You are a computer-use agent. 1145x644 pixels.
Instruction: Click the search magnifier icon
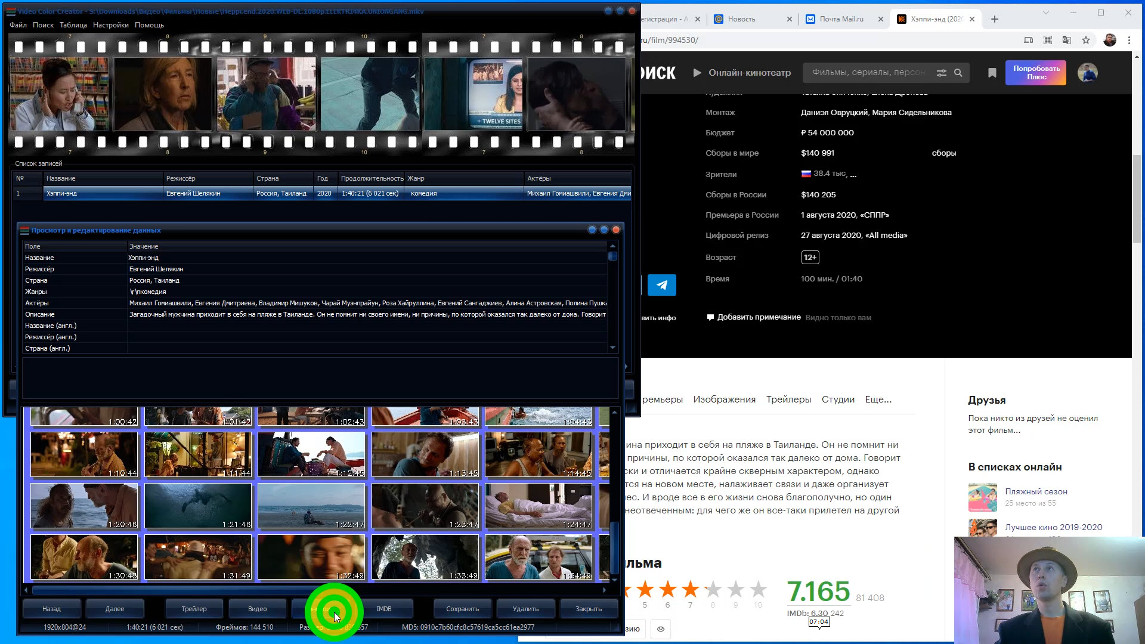958,73
